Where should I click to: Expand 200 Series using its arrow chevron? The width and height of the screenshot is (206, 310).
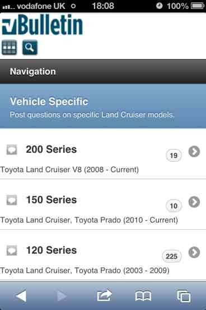pyautogui.click(x=194, y=152)
